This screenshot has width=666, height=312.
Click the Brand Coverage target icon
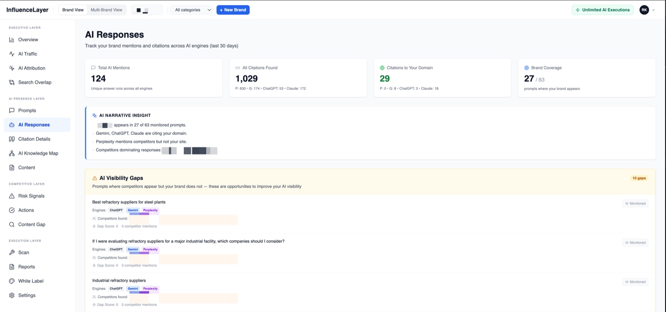click(x=527, y=68)
